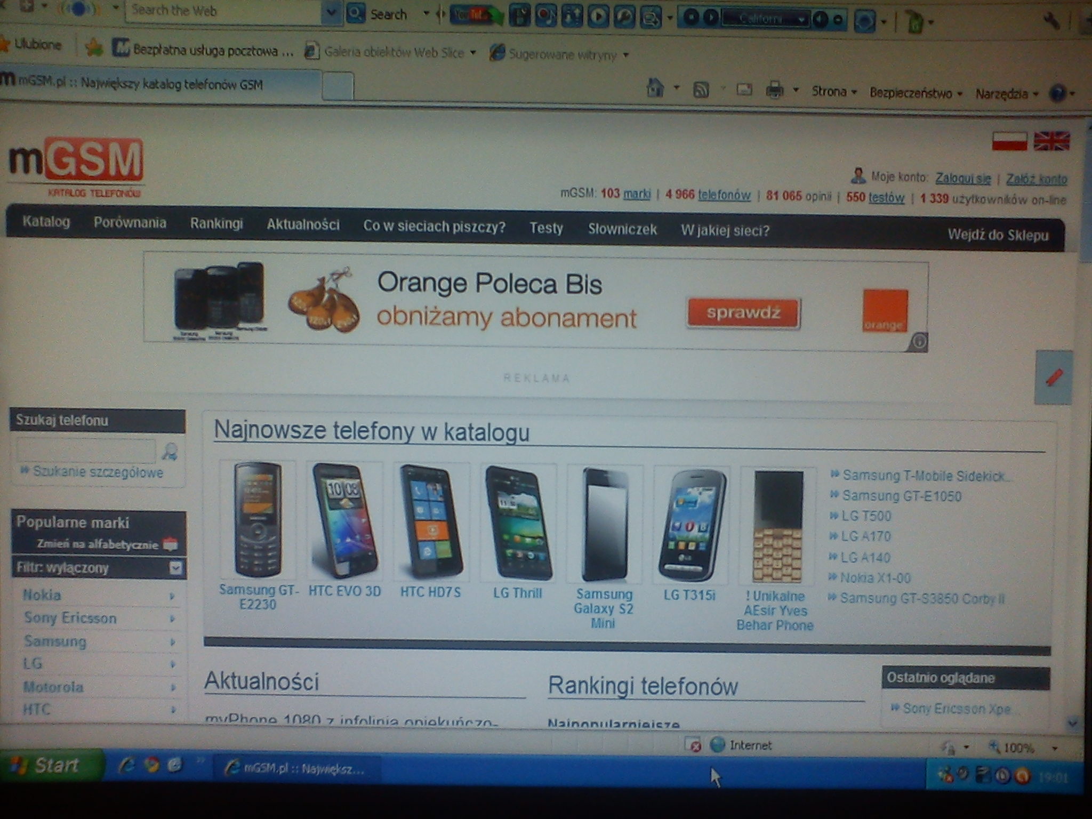Open the RSS feeds icon
1092x819 pixels.
point(700,90)
